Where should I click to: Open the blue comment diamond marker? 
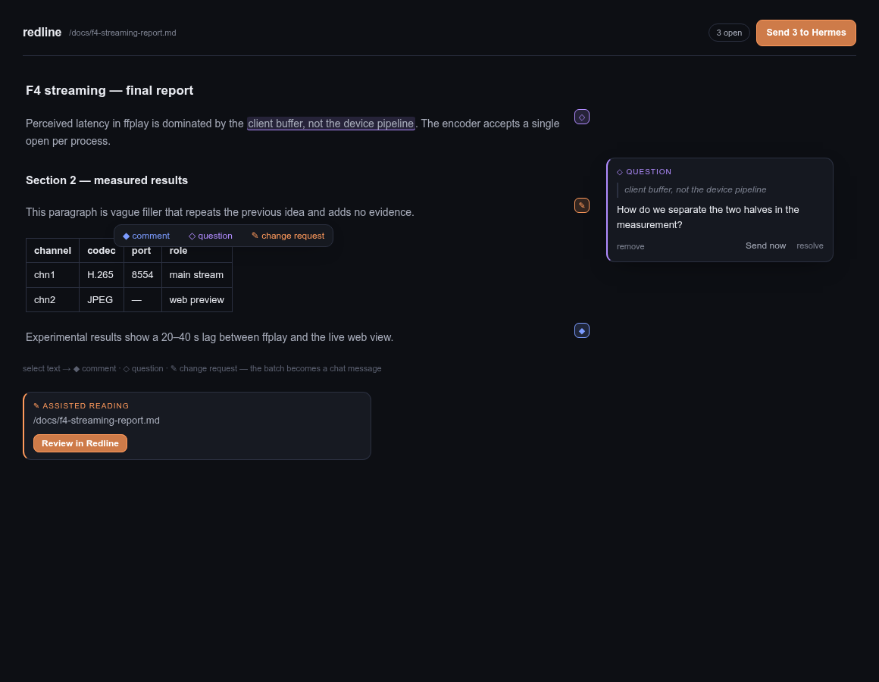(581, 330)
